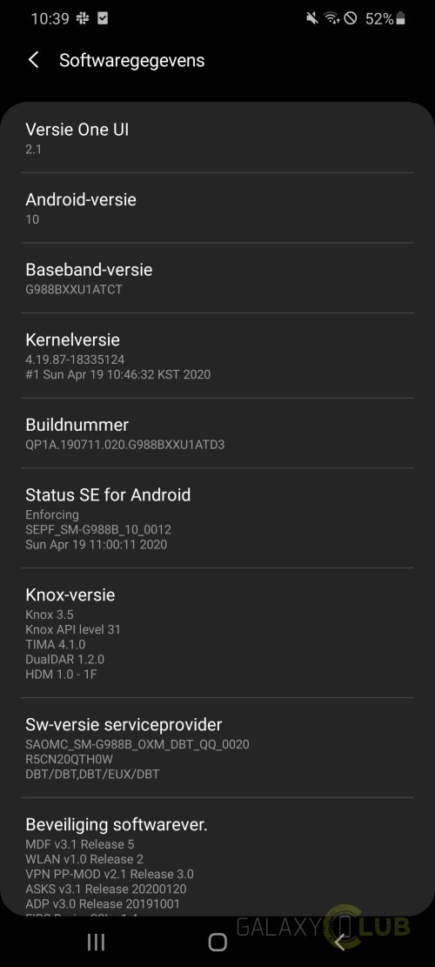This screenshot has width=435, height=967.
Task: Tap the muted sound icon in status bar
Action: click(312, 18)
